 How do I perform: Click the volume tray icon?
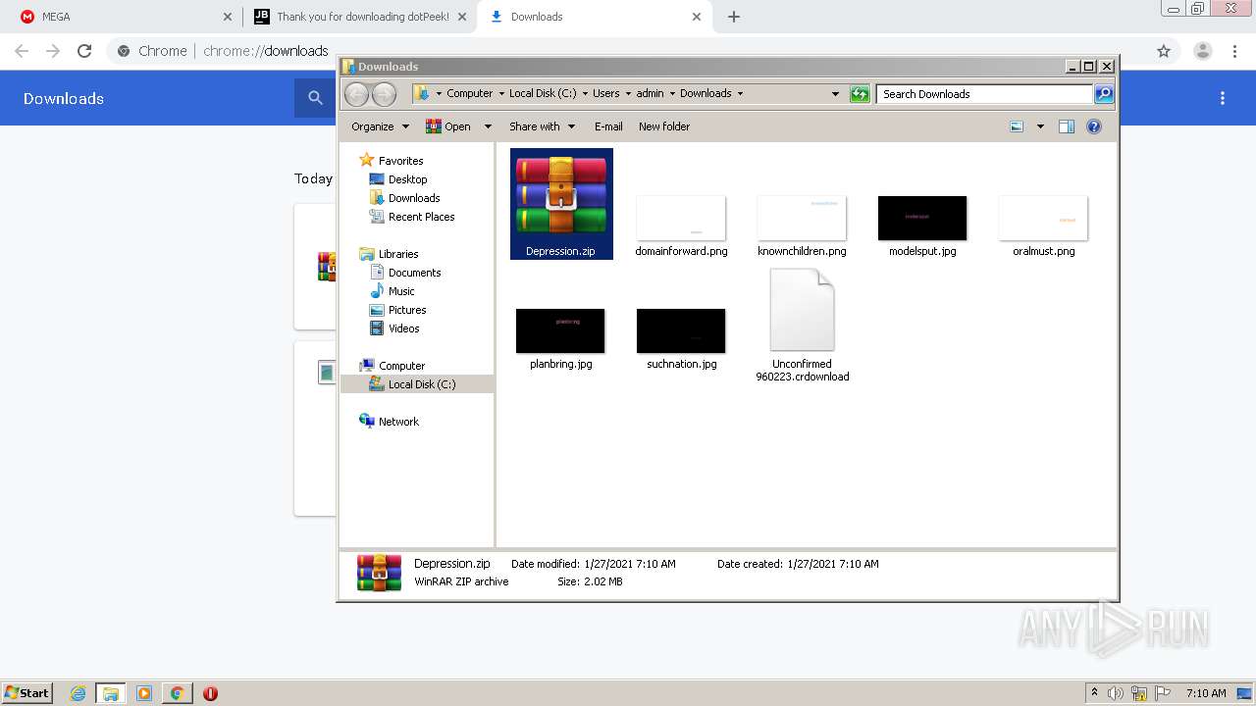click(1116, 693)
